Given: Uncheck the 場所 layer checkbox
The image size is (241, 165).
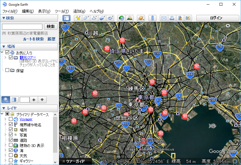Looking at the screenshot, I should point(11,129).
